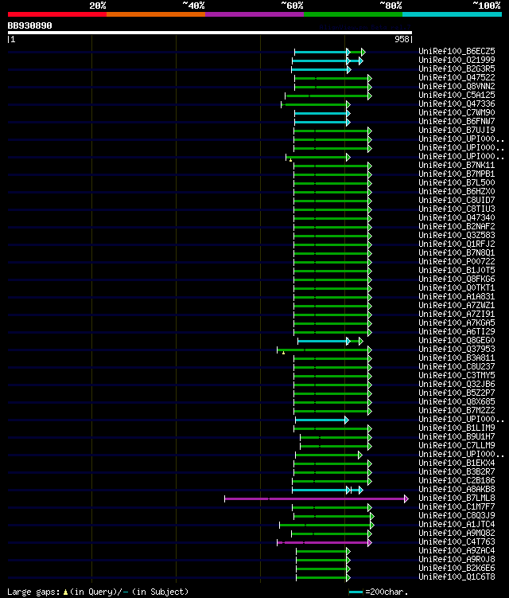
Task: Open hit UniRef100_O21999
Action: [457, 60]
